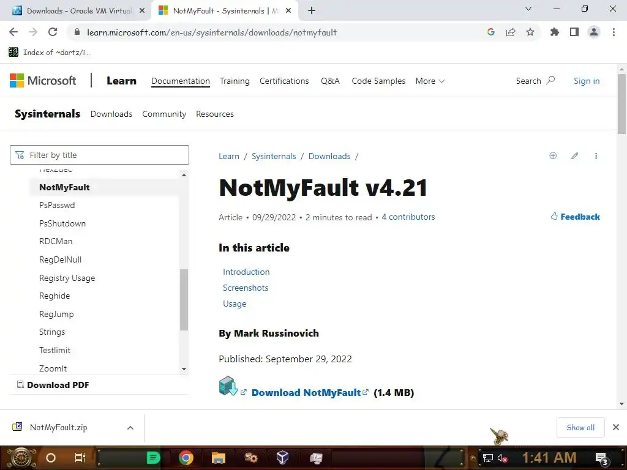
Task: Open a new browser tab
Action: [x=312, y=10]
